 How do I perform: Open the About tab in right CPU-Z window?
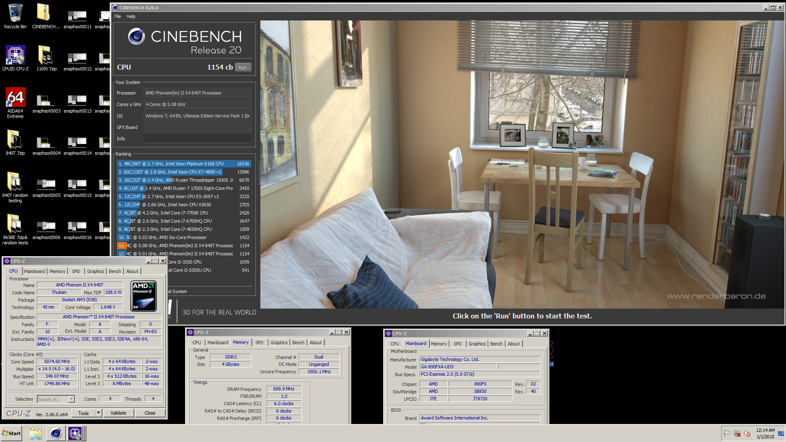pyautogui.click(x=514, y=344)
